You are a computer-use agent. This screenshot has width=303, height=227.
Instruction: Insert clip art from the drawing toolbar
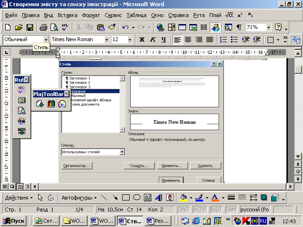point(169,198)
